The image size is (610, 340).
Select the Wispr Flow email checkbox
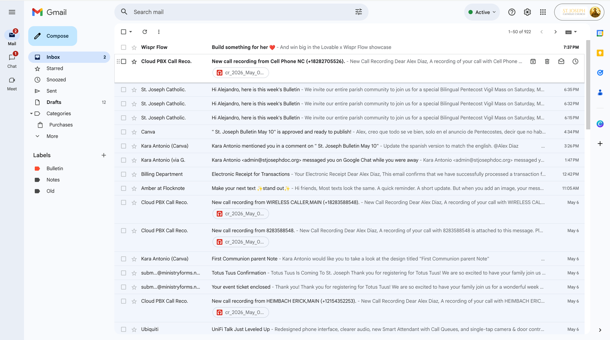point(124,48)
